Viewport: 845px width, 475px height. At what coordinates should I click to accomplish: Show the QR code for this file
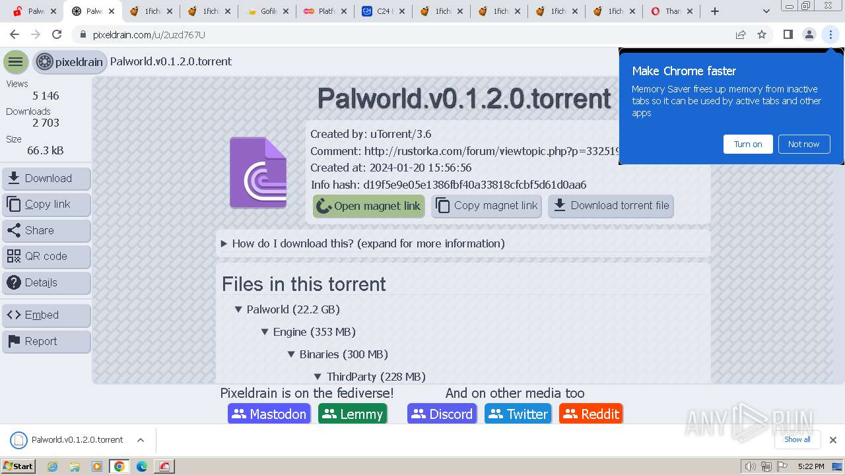(x=46, y=257)
